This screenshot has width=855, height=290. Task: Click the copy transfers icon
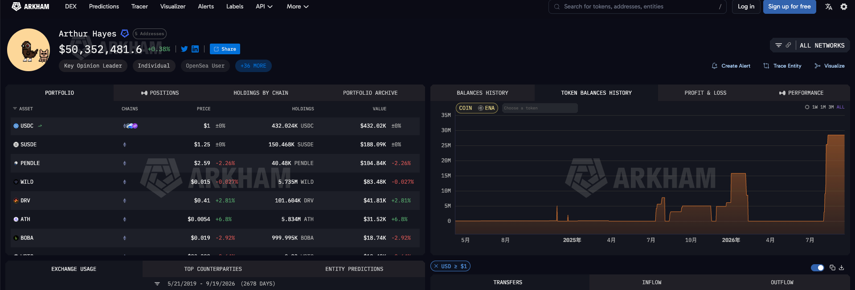coord(832,268)
